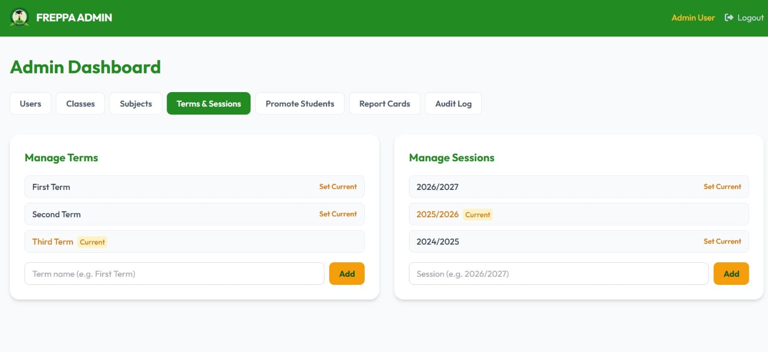Viewport: 768px width, 352px height.
Task: Click the Admin User name
Action: [693, 18]
